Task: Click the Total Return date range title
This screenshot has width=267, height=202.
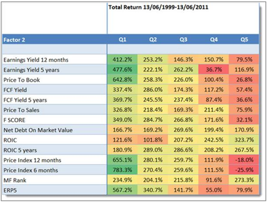Action: point(158,7)
